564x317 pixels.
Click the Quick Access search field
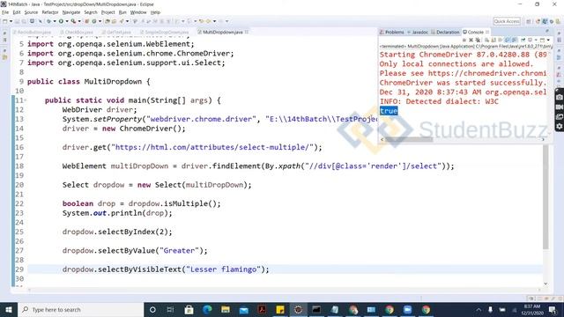tap(507, 21)
